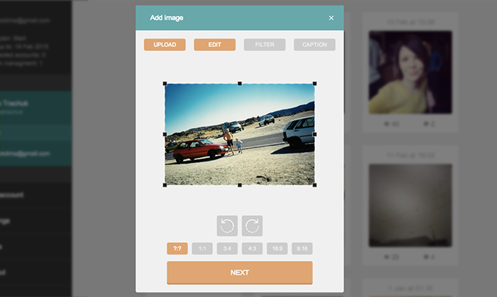Choose the 16:9 aspect ratio
Screen dimensions: 497x297
(277, 248)
